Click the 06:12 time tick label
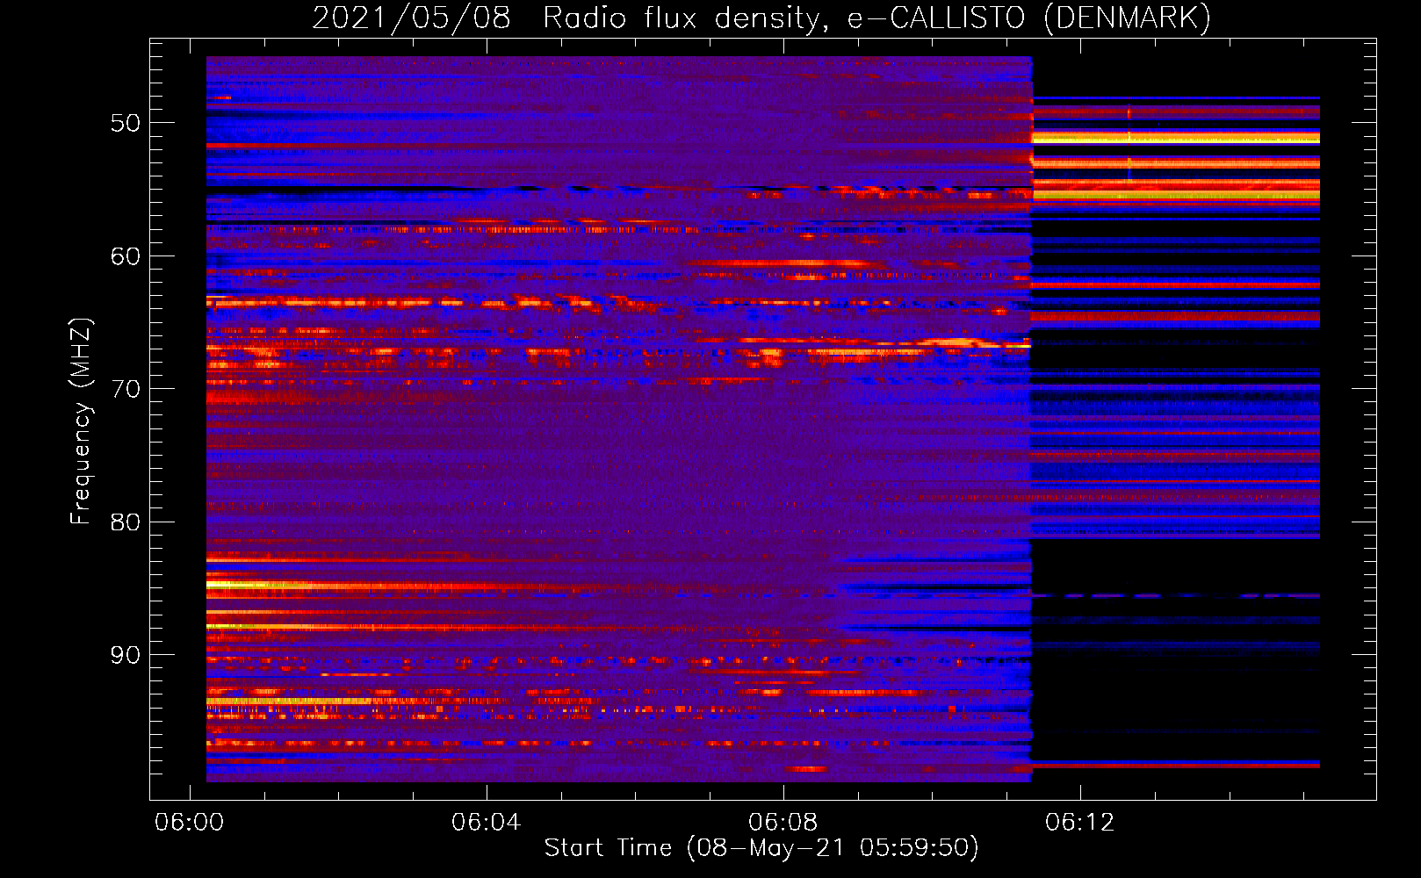This screenshot has width=1421, height=878. coord(1079,823)
